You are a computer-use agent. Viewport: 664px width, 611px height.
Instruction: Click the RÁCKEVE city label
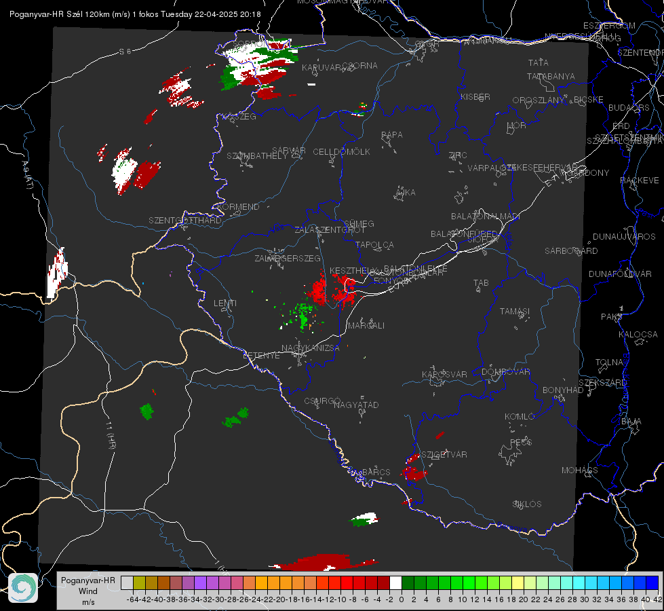(640, 181)
